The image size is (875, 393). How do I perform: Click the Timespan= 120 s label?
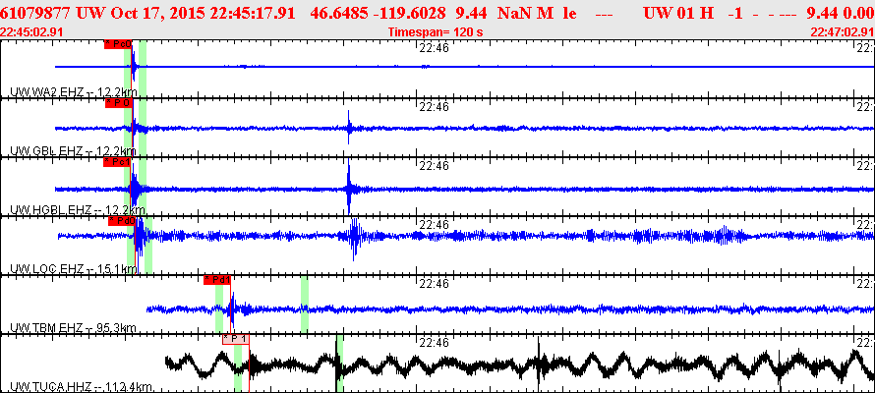point(436,31)
